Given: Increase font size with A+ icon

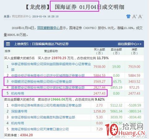Looking at the screenshot, I should click(134, 17).
